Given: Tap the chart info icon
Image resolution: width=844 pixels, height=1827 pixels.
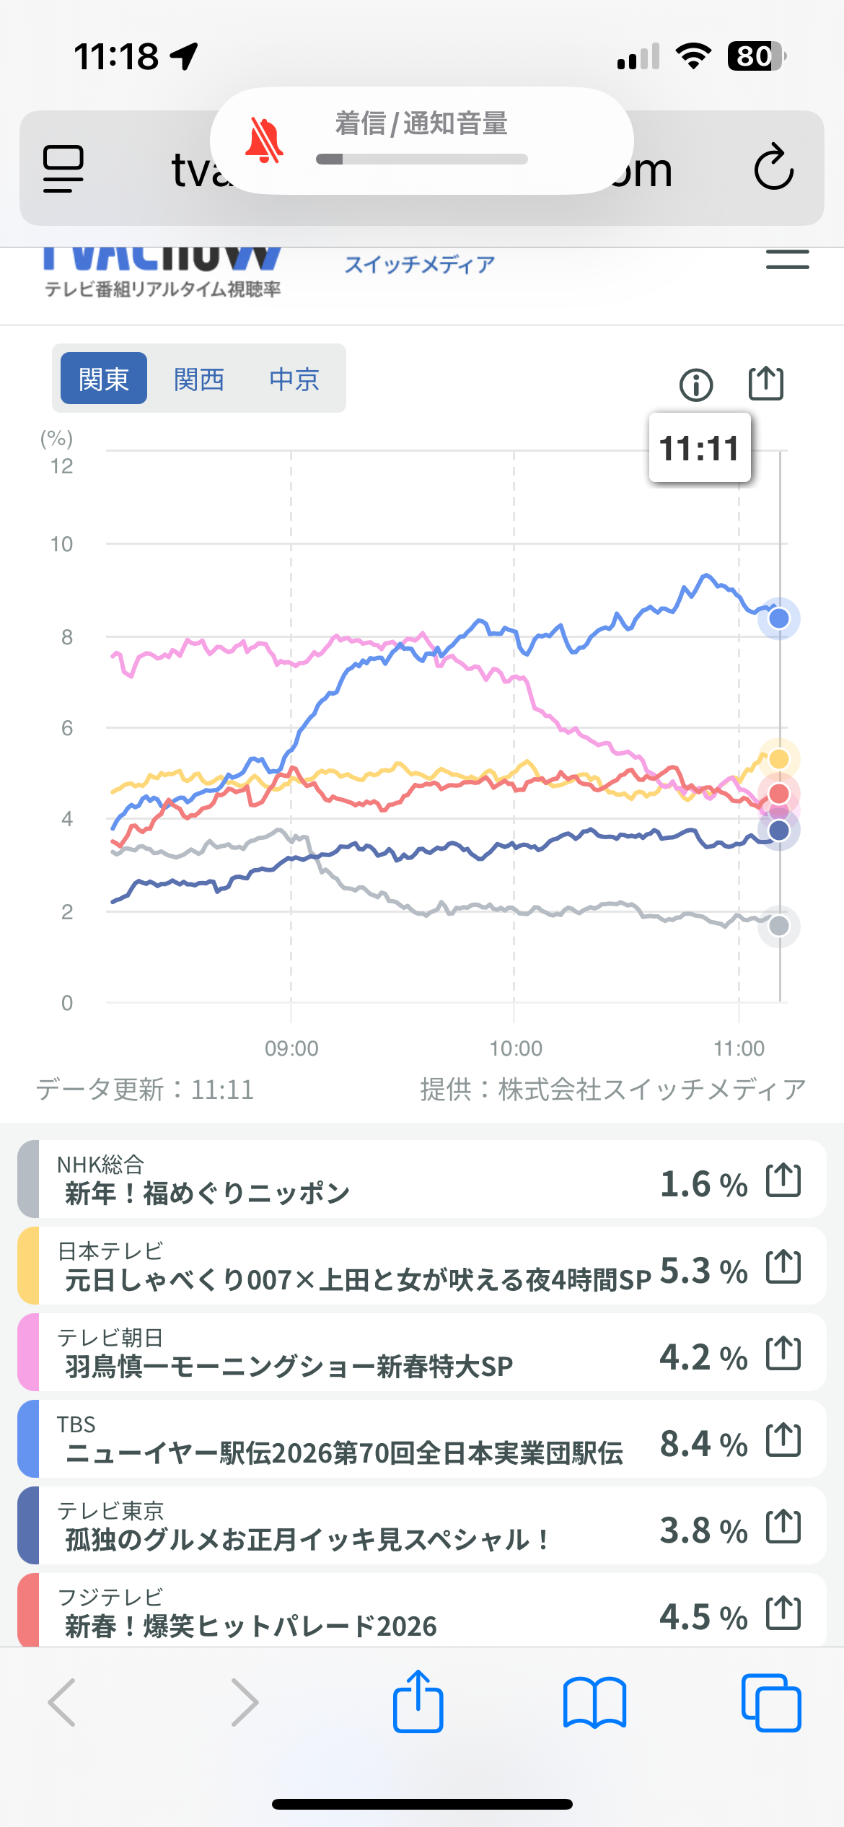Looking at the screenshot, I should click(695, 385).
